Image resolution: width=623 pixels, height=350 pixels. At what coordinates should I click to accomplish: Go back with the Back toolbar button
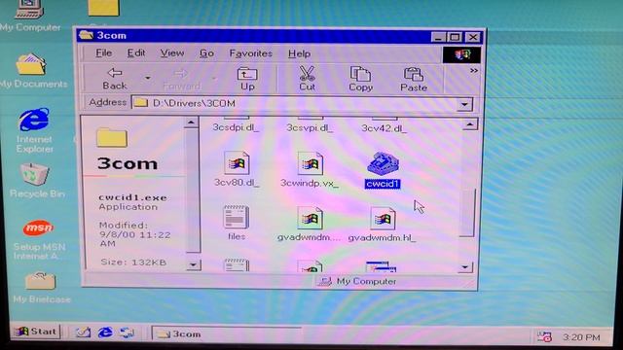click(x=115, y=79)
